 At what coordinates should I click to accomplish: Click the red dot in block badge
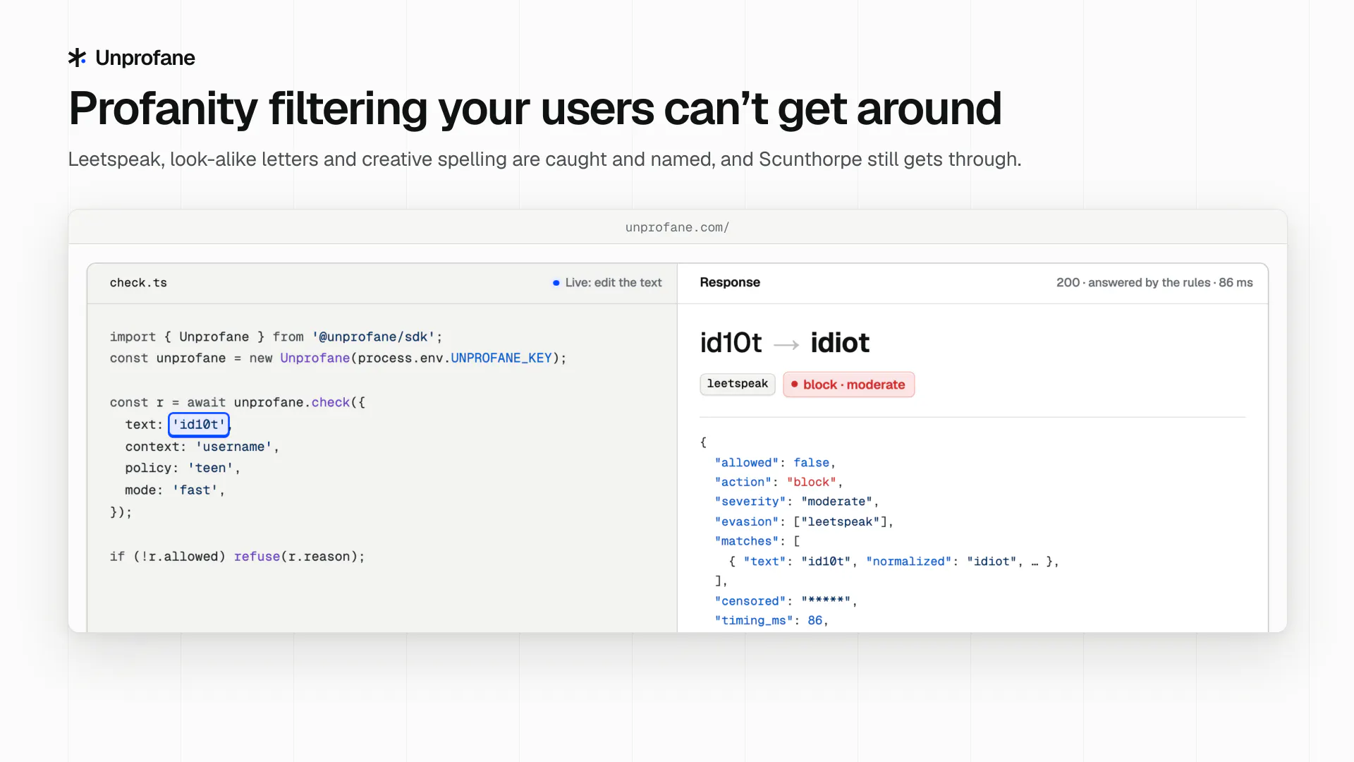pos(794,385)
